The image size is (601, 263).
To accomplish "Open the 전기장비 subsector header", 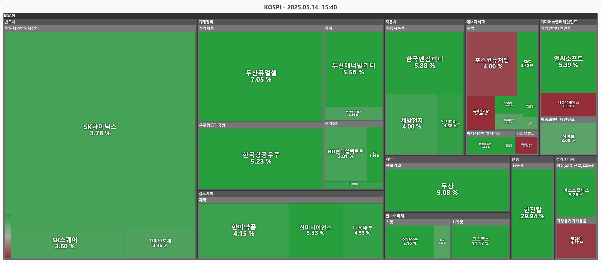I will [x=354, y=124].
